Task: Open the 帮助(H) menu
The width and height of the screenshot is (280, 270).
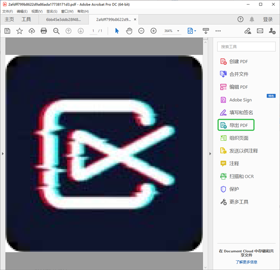Action: 83,11
